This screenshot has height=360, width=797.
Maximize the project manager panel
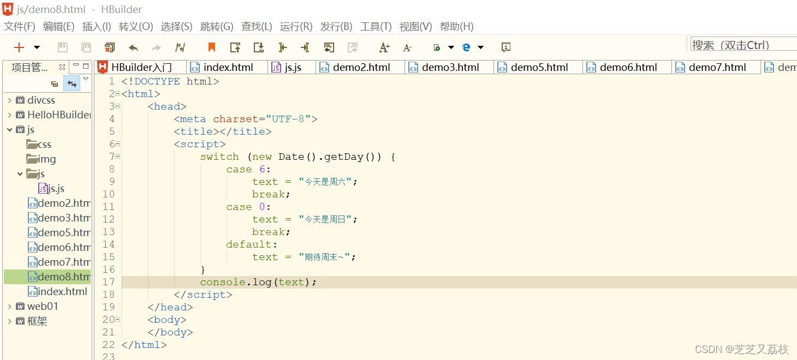86,66
